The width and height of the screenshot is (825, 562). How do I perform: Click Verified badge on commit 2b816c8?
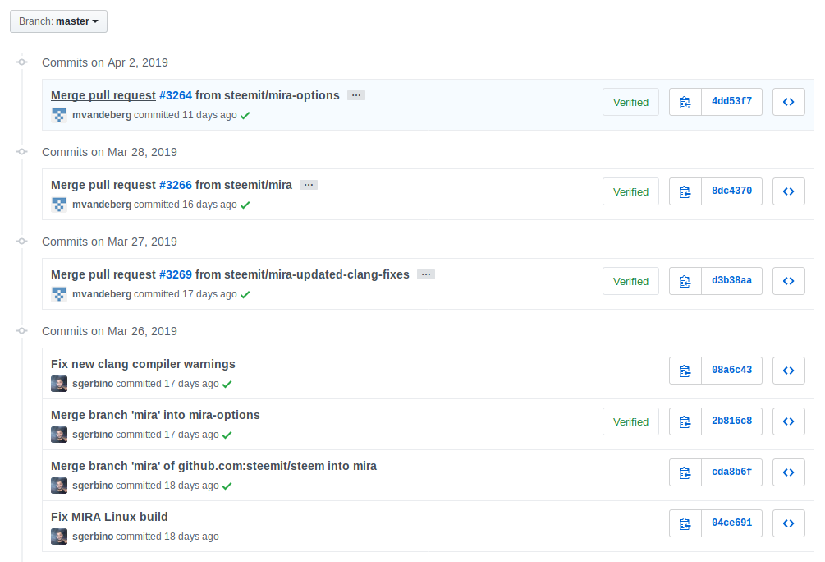630,421
